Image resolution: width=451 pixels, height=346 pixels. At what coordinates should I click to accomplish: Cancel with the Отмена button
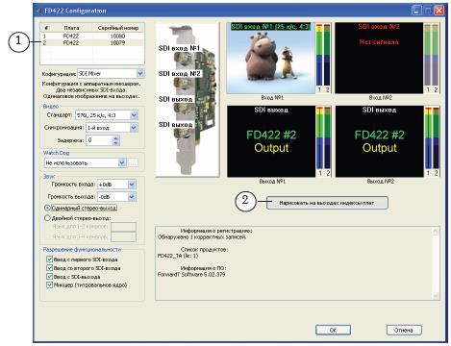point(404,330)
